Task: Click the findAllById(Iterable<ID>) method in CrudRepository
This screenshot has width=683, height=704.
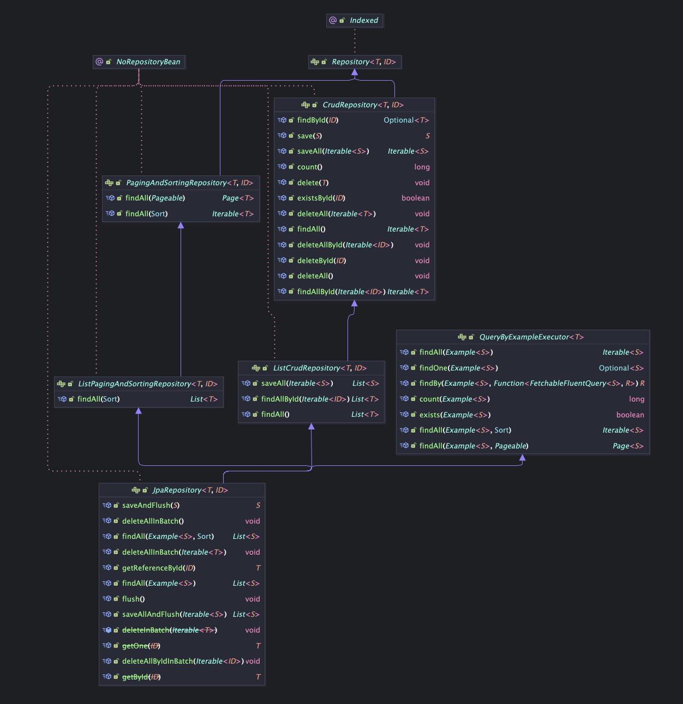Action: coord(355,292)
